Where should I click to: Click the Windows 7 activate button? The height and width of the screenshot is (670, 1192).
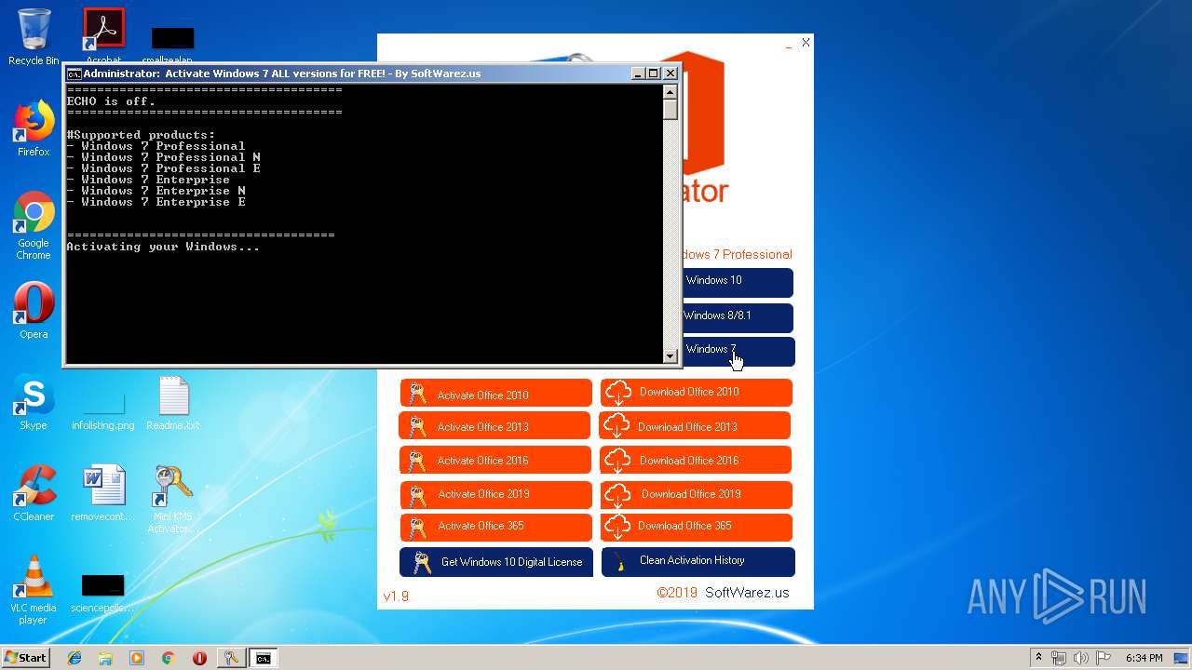(x=738, y=351)
